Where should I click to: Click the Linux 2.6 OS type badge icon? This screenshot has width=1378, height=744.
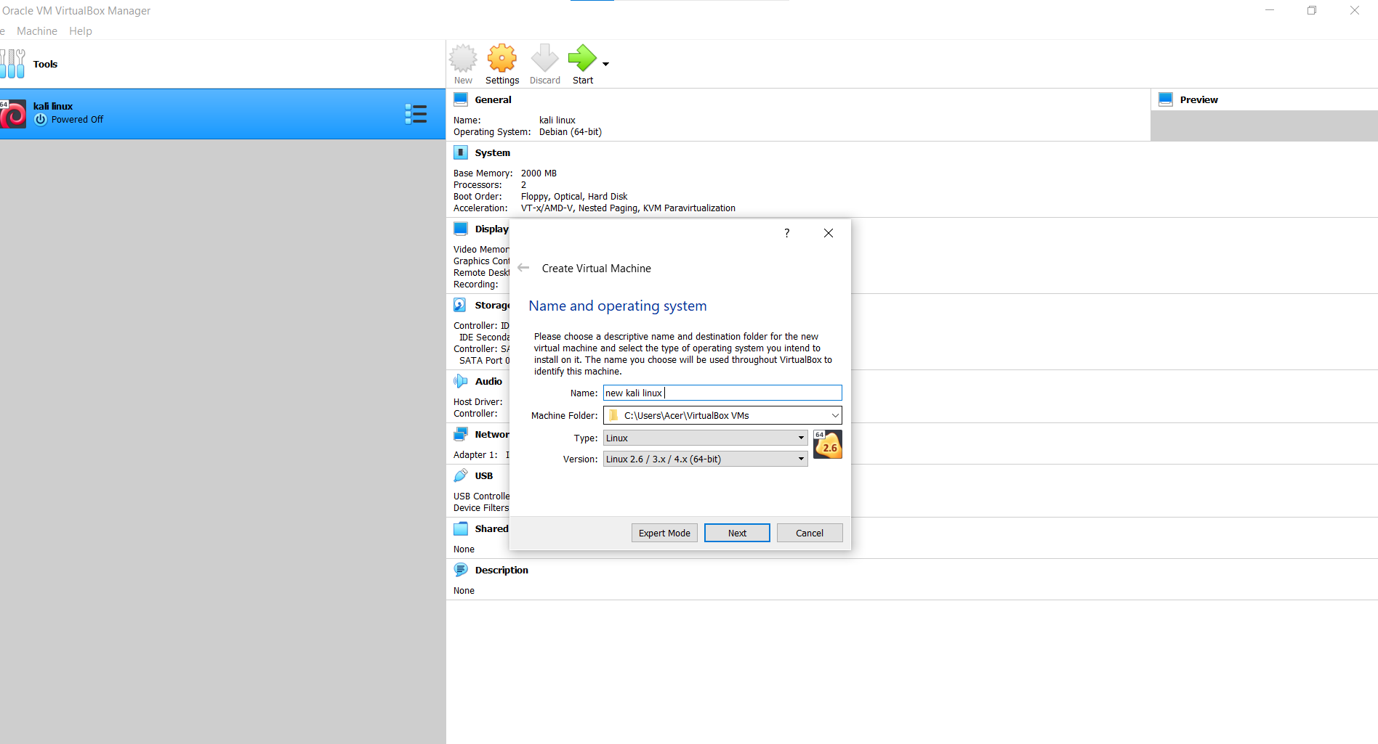(828, 444)
